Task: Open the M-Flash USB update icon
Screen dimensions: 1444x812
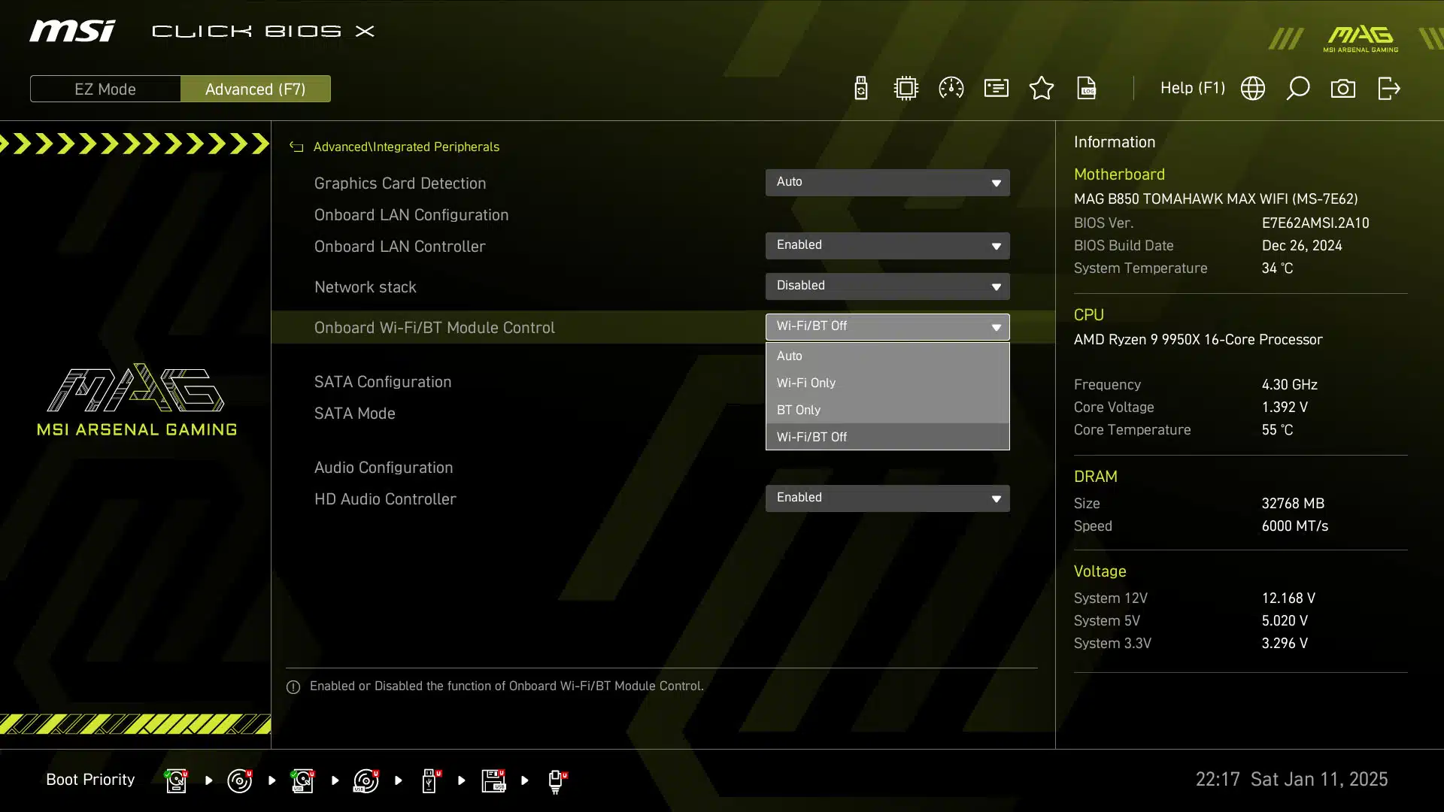Action: pos(861,89)
